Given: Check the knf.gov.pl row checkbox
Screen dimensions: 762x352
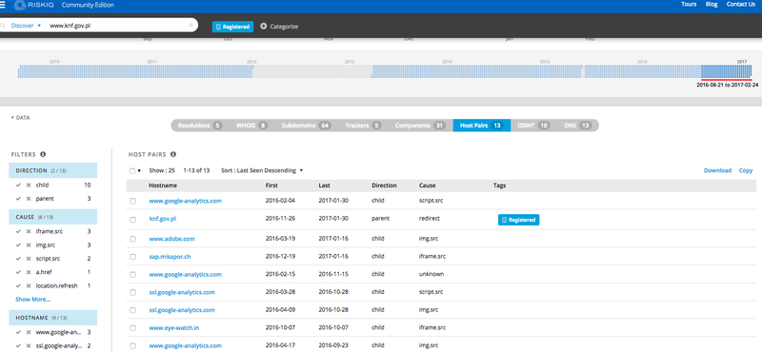Looking at the screenshot, I should click(132, 220).
